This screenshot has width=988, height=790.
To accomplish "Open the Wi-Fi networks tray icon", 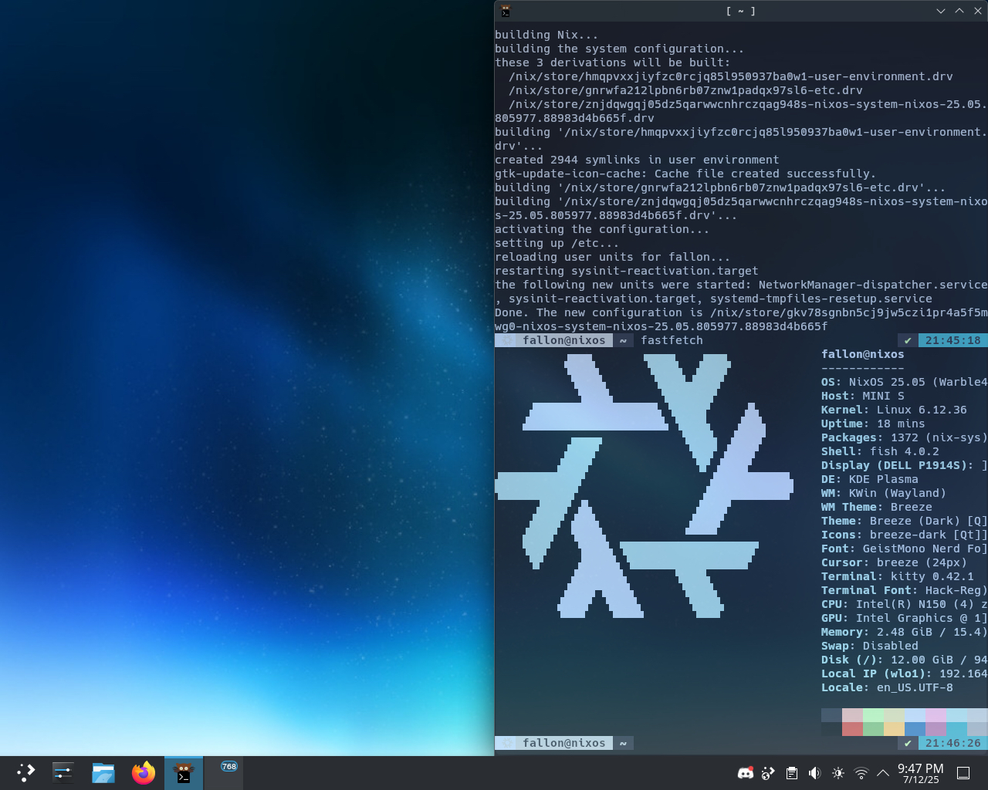I will pos(861,773).
